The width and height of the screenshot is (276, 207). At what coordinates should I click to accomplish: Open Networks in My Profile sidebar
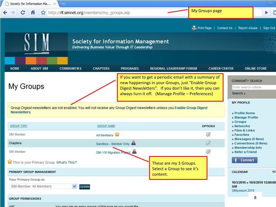pos(242,126)
